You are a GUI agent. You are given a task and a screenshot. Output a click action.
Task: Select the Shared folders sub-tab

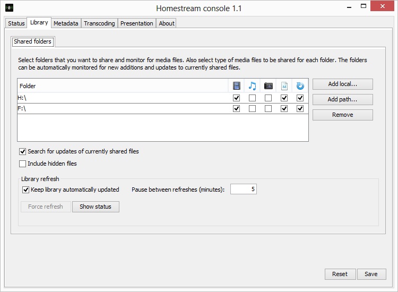tap(33, 41)
